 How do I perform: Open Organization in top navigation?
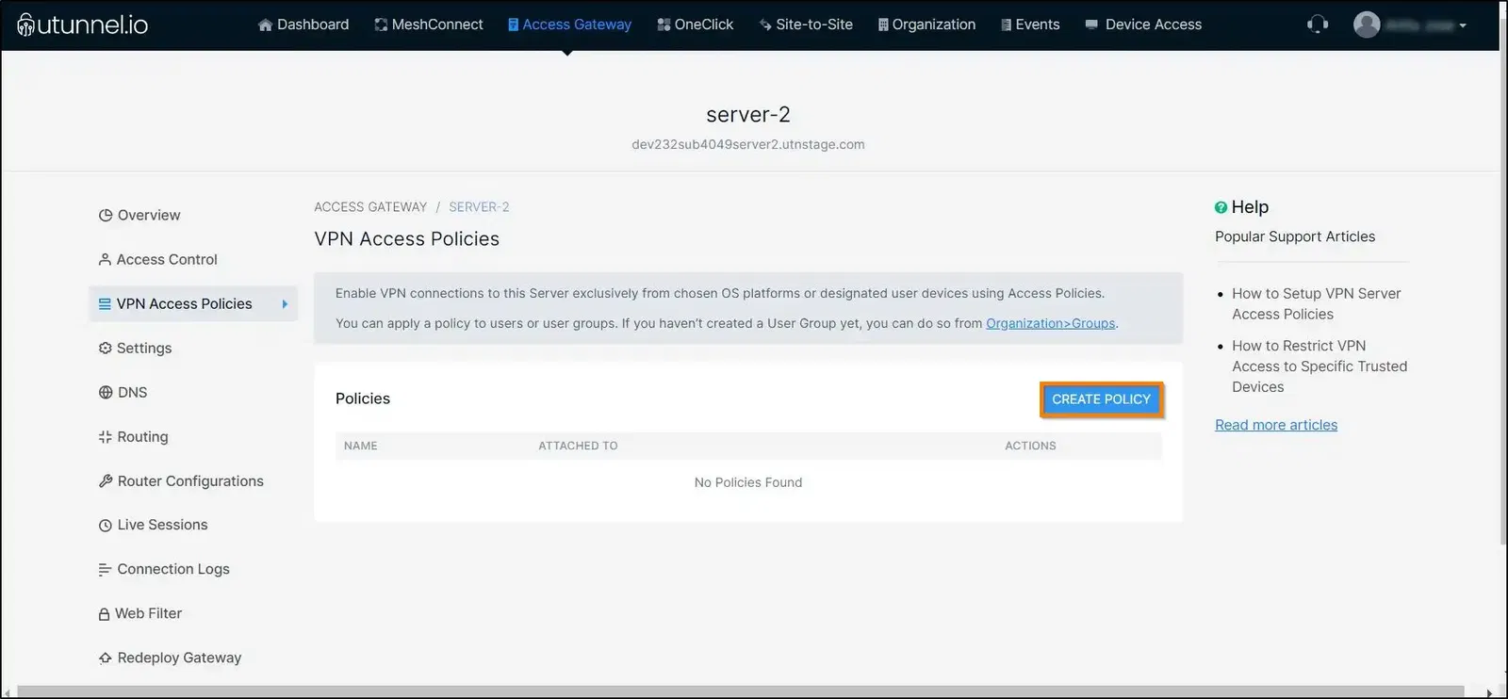click(926, 24)
